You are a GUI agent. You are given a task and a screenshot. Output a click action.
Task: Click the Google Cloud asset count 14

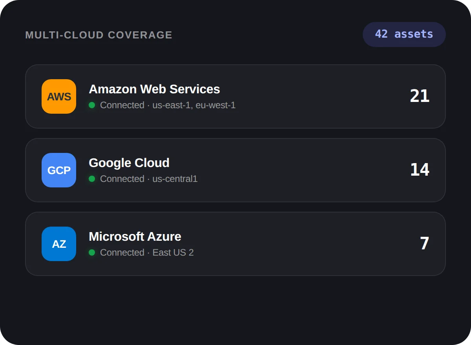(x=420, y=170)
